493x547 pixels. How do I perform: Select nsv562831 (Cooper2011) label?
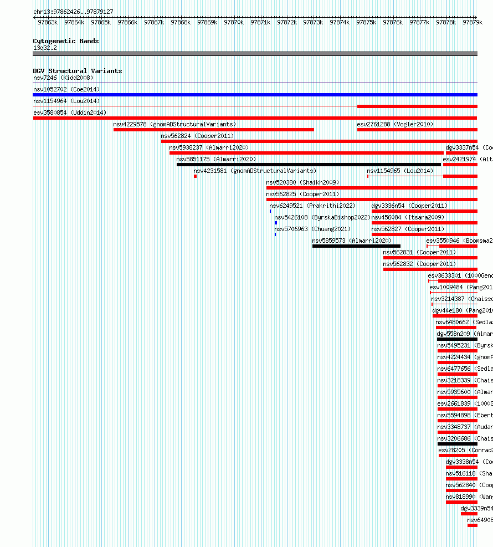click(419, 252)
